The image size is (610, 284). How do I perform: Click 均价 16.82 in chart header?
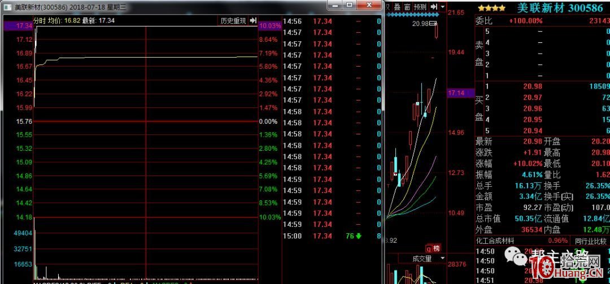(x=64, y=21)
